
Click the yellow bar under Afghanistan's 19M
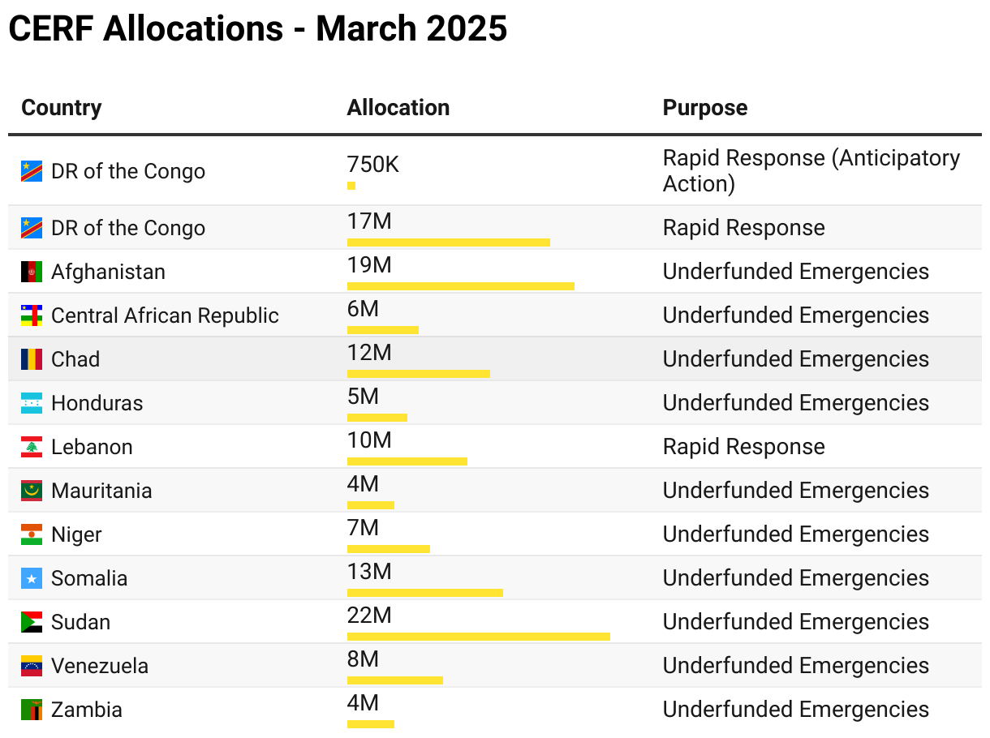[x=460, y=286]
